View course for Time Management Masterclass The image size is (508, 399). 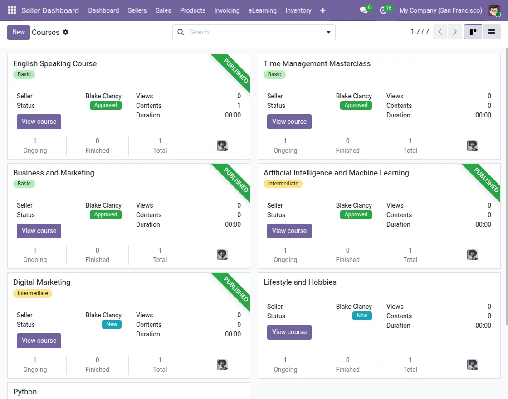pyautogui.click(x=289, y=122)
